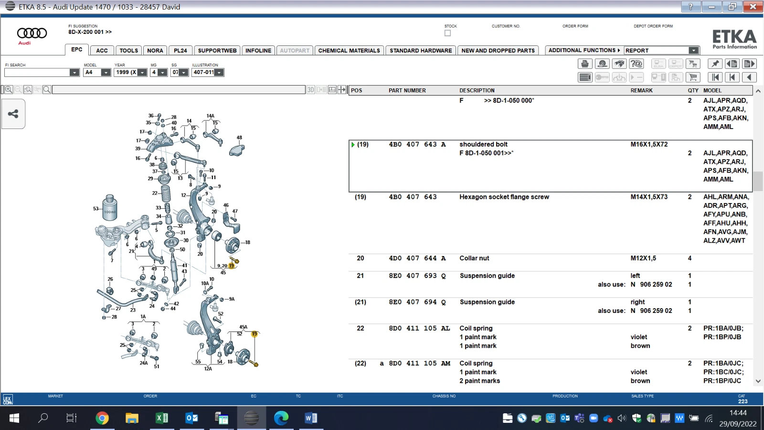This screenshot has height=430, width=764.
Task: Click the pushpin icon
Action: pos(715,64)
